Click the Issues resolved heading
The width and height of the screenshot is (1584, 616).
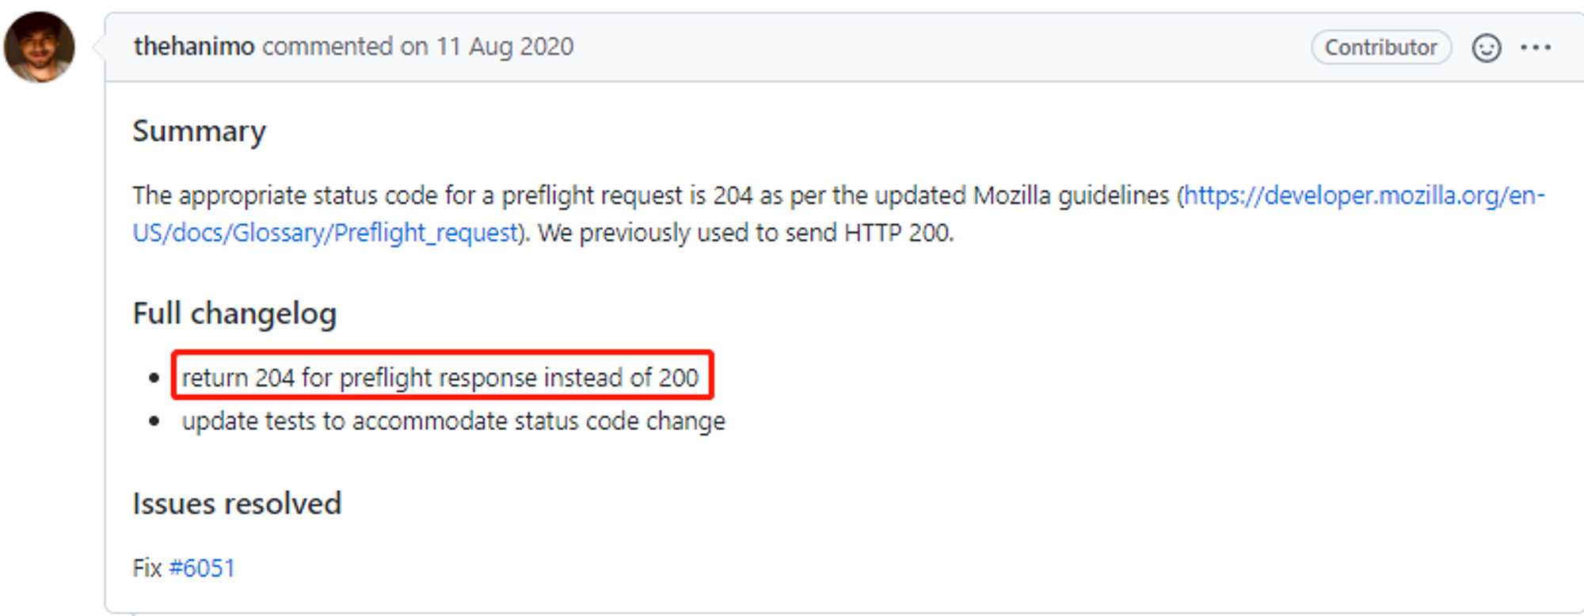[x=237, y=504]
